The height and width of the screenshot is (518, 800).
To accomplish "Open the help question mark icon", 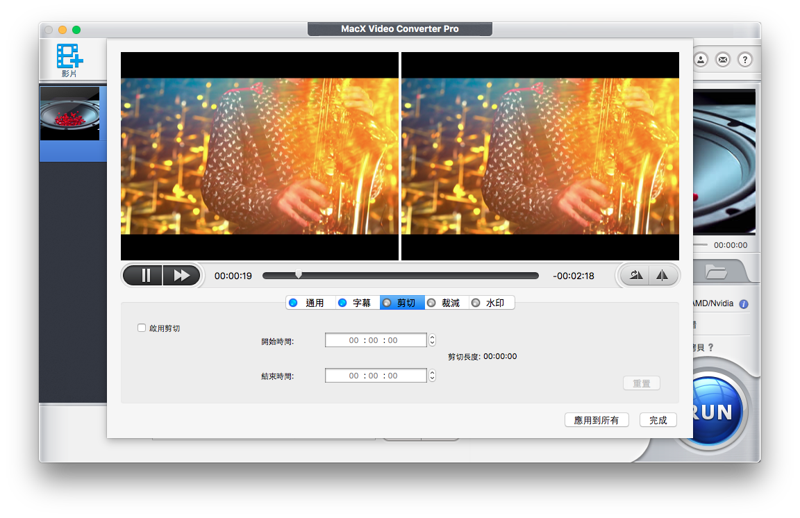I will pyautogui.click(x=745, y=60).
